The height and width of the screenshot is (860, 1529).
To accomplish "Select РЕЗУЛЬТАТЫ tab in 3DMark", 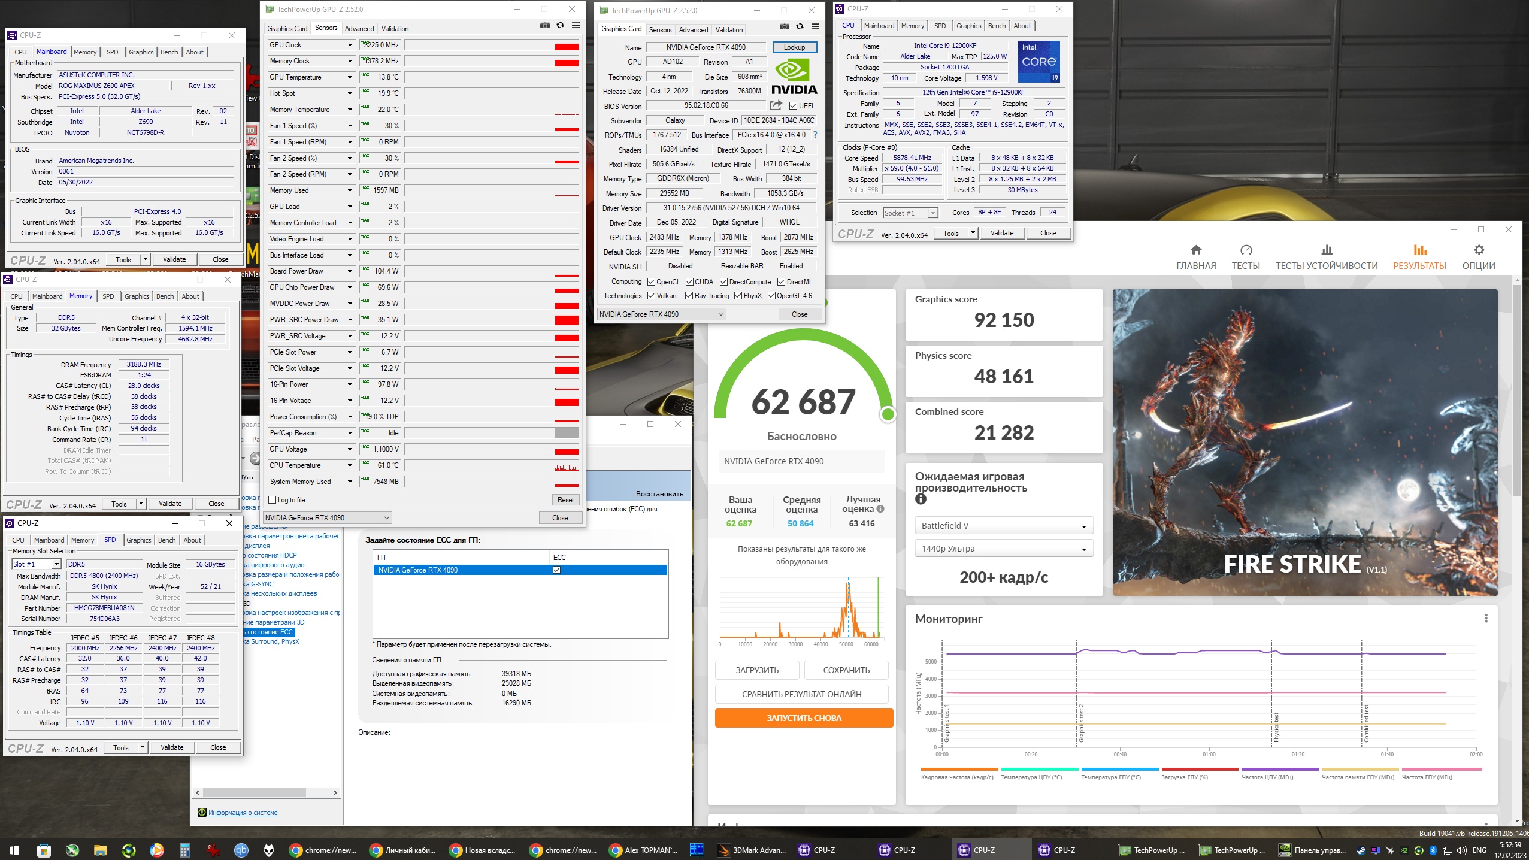I will pos(1419,258).
